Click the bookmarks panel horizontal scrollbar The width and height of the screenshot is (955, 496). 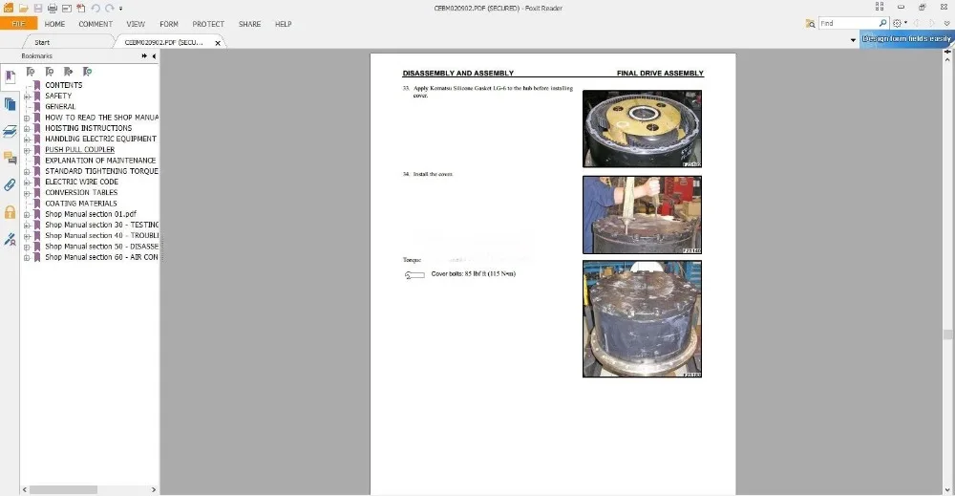[89, 490]
